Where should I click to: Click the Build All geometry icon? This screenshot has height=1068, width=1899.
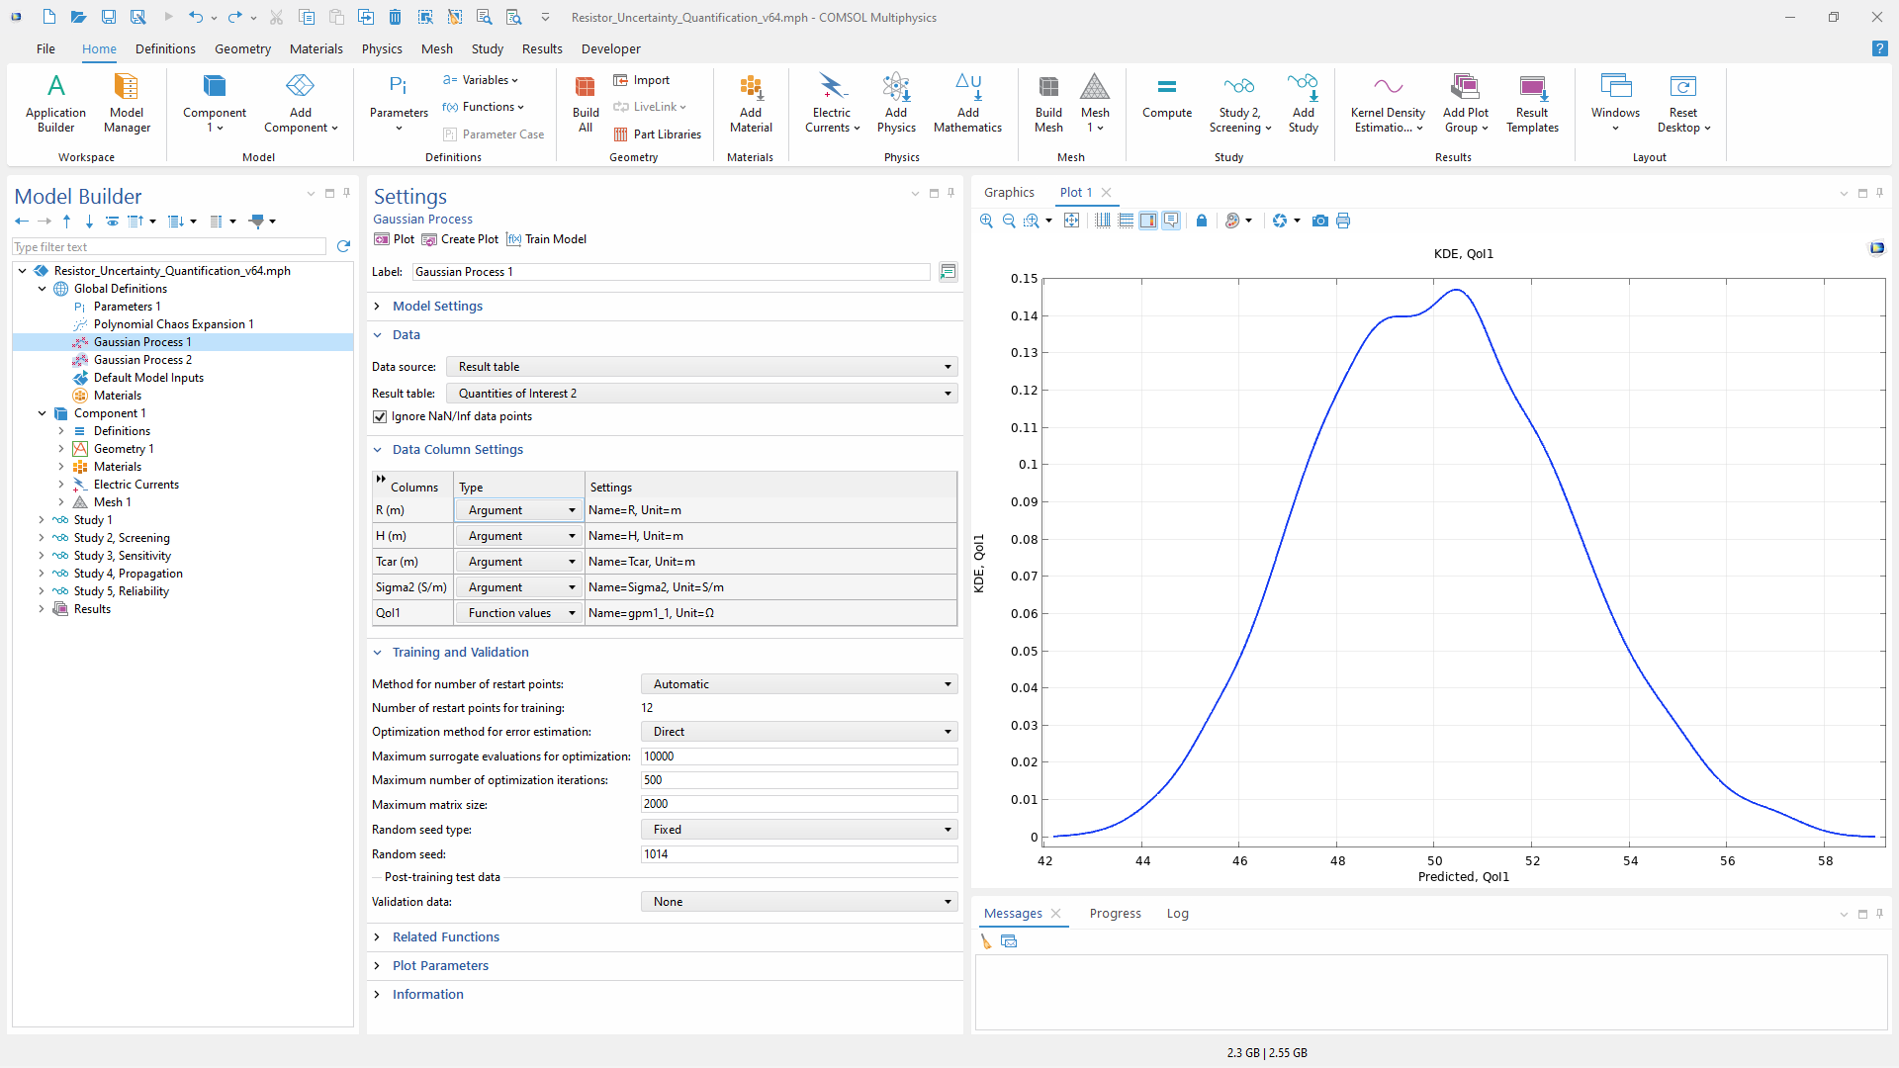pyautogui.click(x=586, y=103)
